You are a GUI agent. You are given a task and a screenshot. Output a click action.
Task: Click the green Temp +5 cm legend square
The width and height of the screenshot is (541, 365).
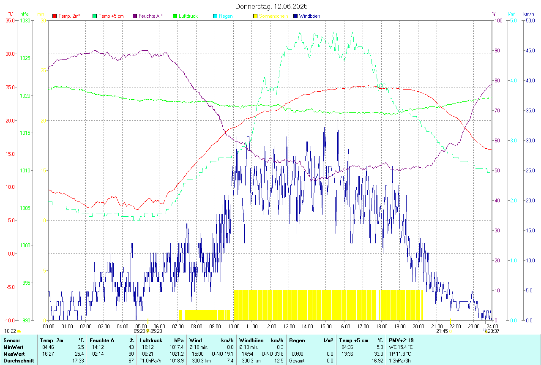(95, 16)
